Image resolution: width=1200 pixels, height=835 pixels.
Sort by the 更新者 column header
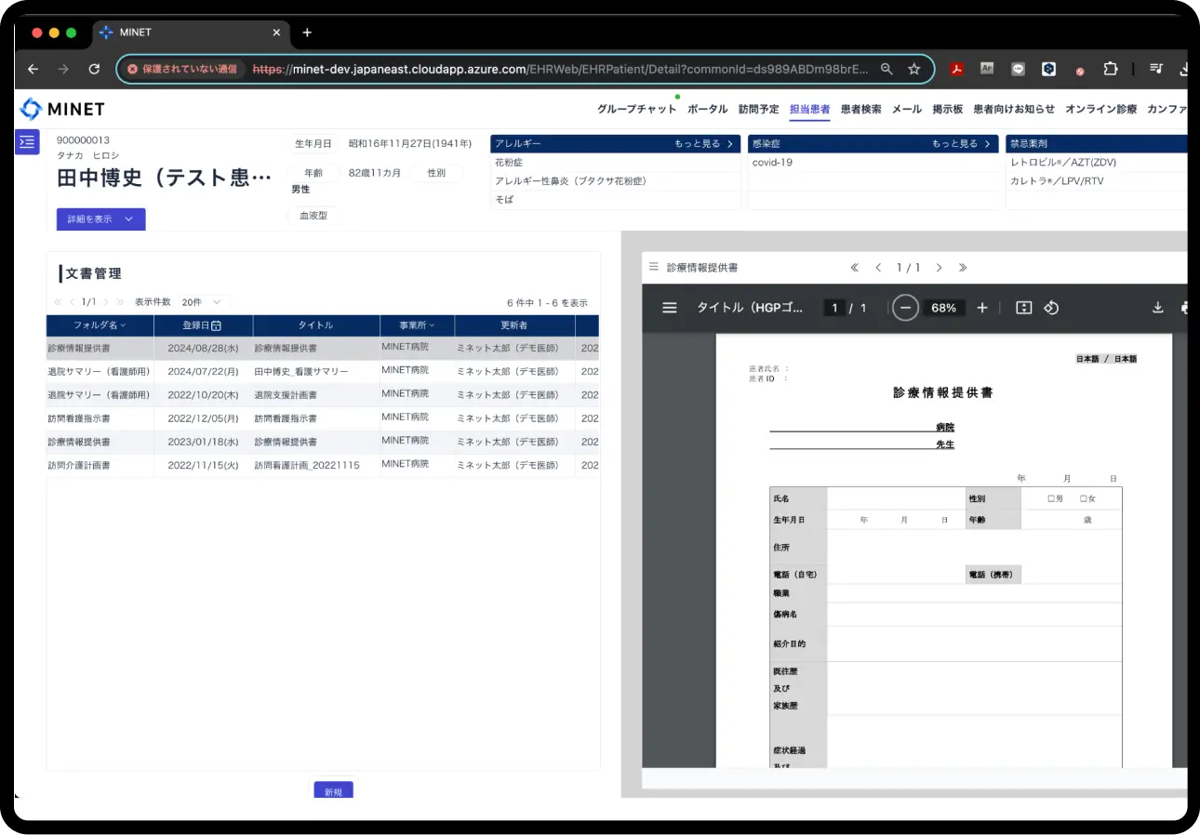[514, 325]
